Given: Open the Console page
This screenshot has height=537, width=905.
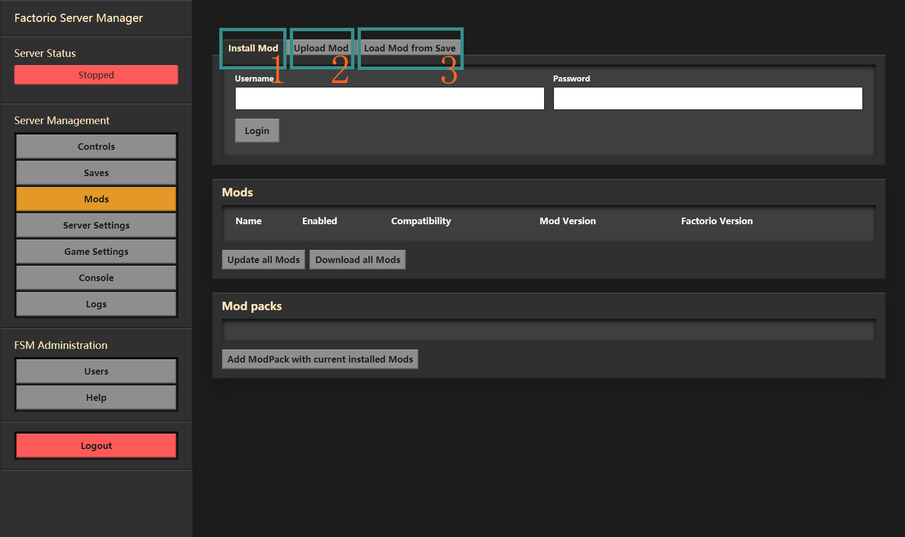Looking at the screenshot, I should pos(96,278).
